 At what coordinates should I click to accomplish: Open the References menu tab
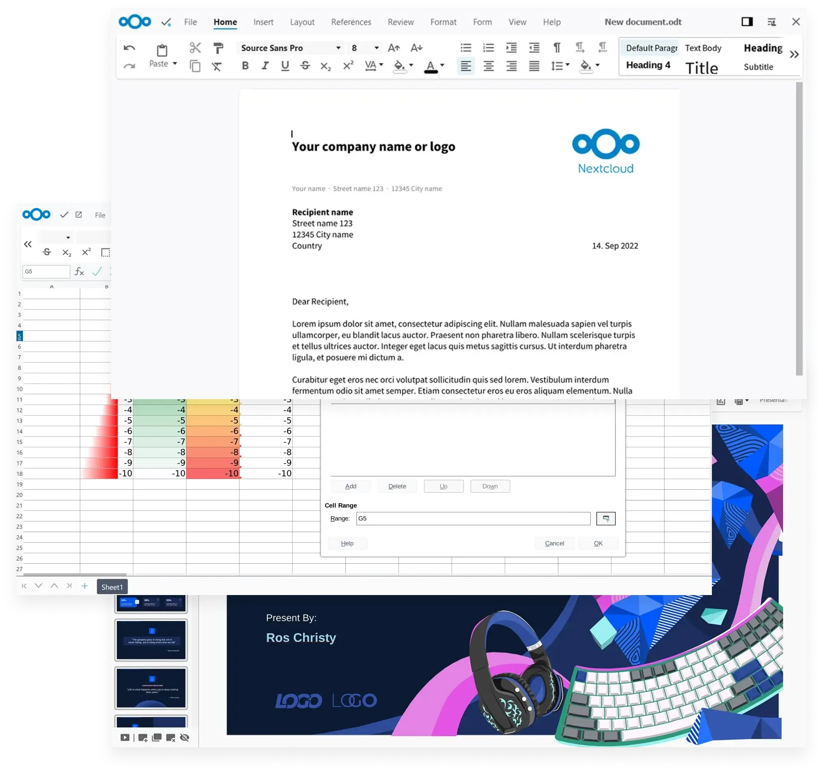coord(351,22)
